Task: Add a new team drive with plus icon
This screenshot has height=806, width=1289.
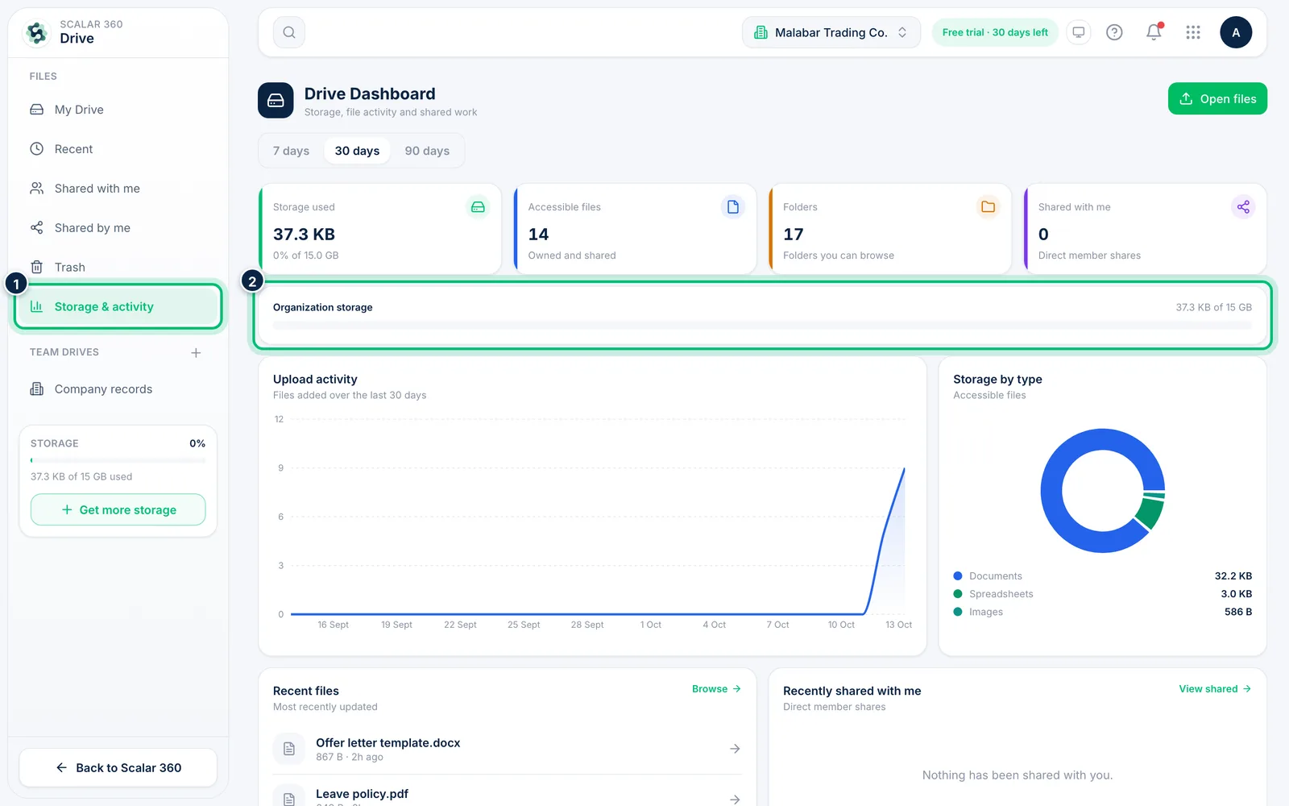Action: (196, 353)
